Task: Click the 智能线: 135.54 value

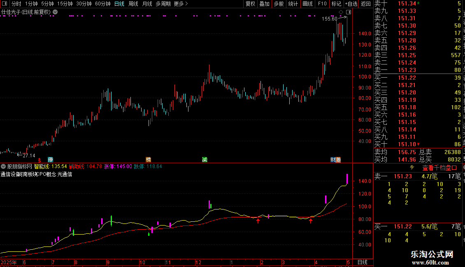Action: pos(51,166)
